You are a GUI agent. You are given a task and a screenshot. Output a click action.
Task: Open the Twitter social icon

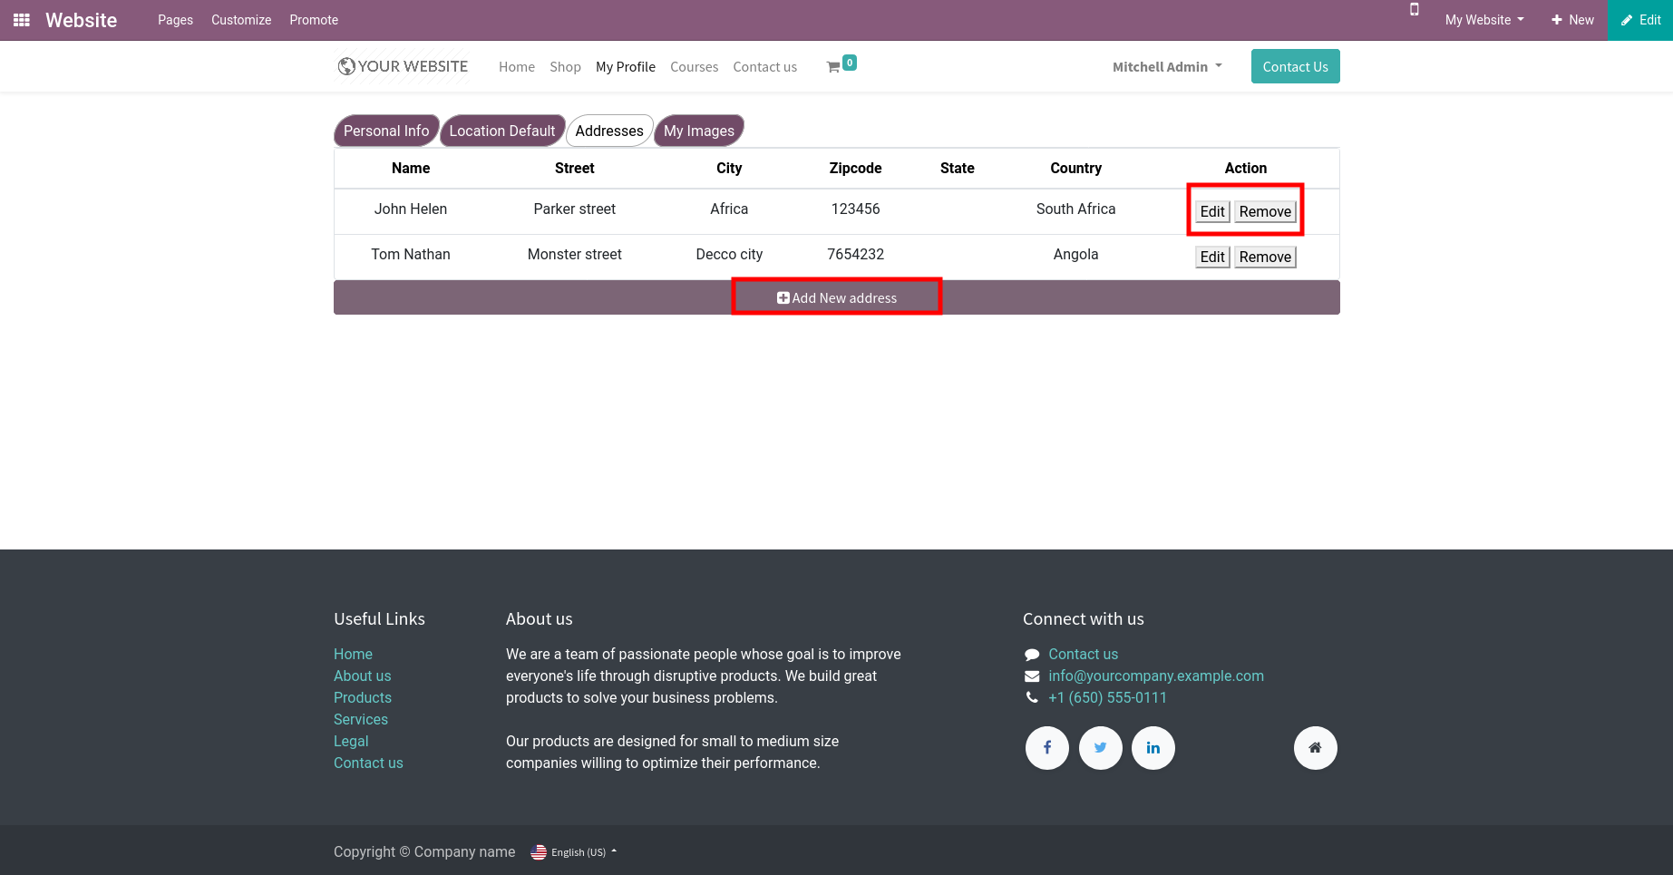[1101, 748]
